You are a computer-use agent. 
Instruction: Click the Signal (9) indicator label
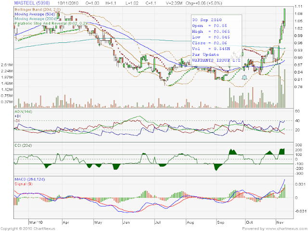[x=24, y=184]
